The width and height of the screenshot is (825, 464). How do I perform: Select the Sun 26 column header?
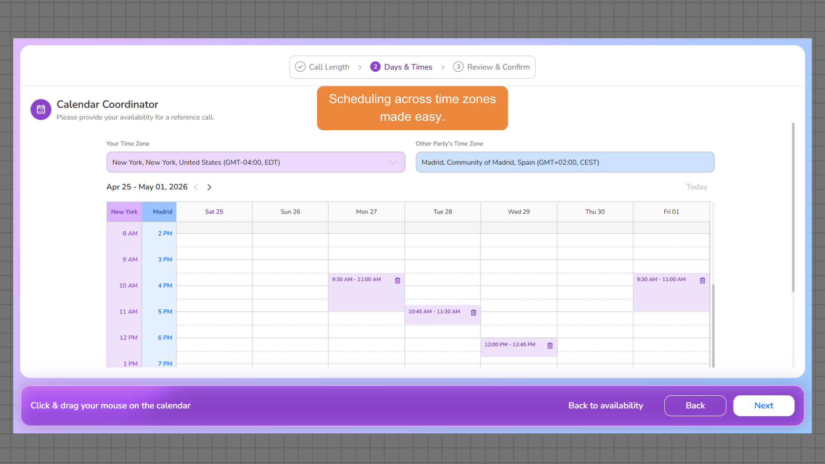coord(290,212)
